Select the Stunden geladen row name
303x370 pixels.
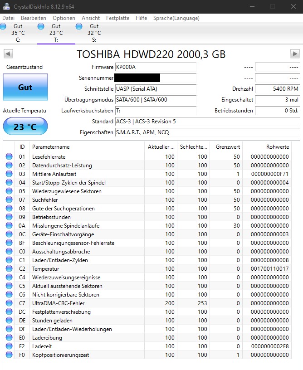52,321
